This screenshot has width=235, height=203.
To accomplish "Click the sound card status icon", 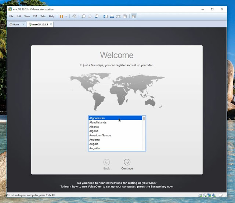I will pos(214,195).
